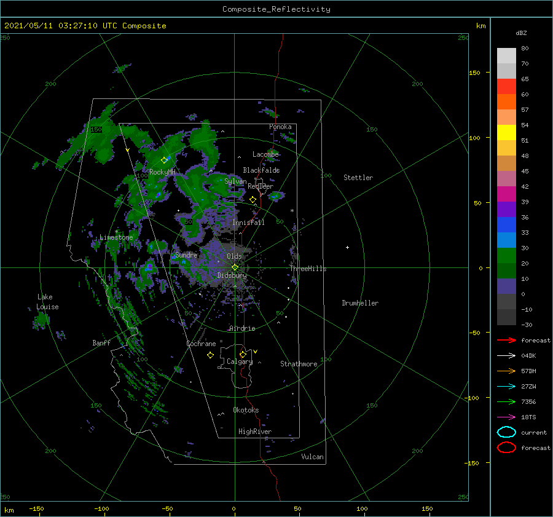Click the white plus marker west of Drumheller

[x=347, y=247]
